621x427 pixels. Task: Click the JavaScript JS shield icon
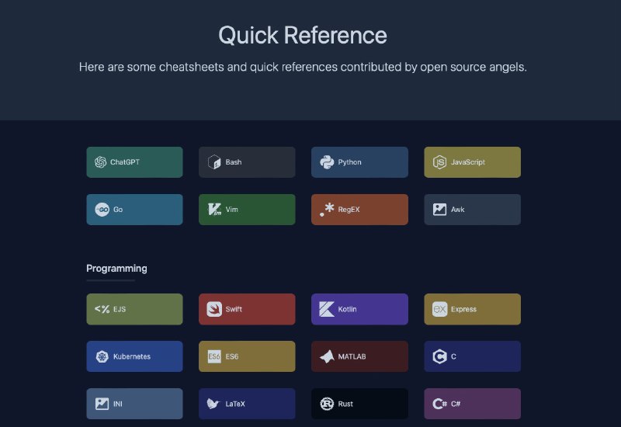(439, 162)
